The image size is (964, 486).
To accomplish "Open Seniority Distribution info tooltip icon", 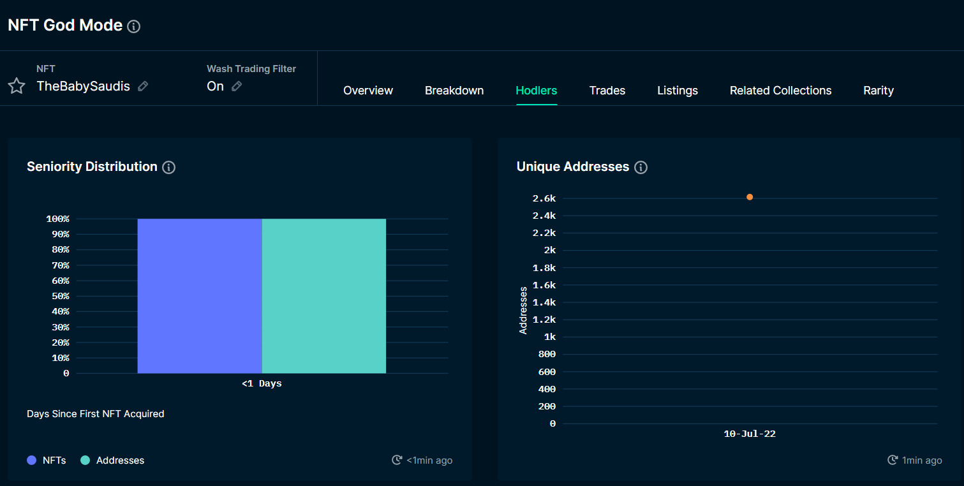I will [x=168, y=167].
